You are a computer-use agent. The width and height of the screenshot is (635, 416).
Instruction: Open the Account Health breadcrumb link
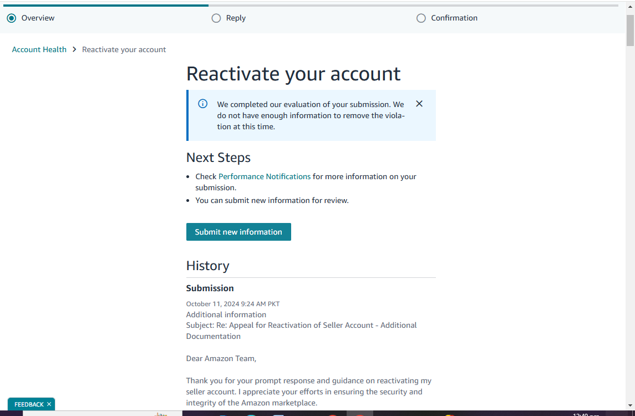click(39, 49)
